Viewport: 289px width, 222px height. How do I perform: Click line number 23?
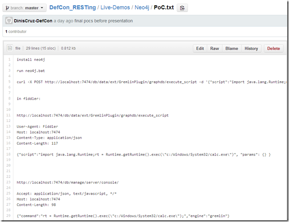pyautogui.click(x=8, y=182)
